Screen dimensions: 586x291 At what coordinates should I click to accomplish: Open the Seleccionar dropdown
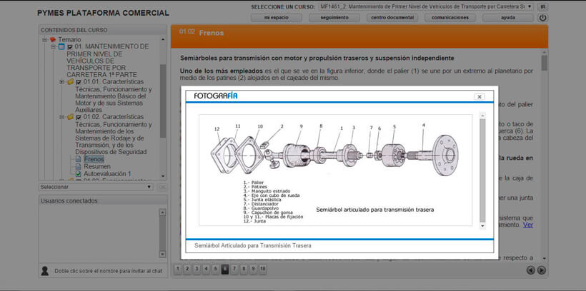[96, 187]
